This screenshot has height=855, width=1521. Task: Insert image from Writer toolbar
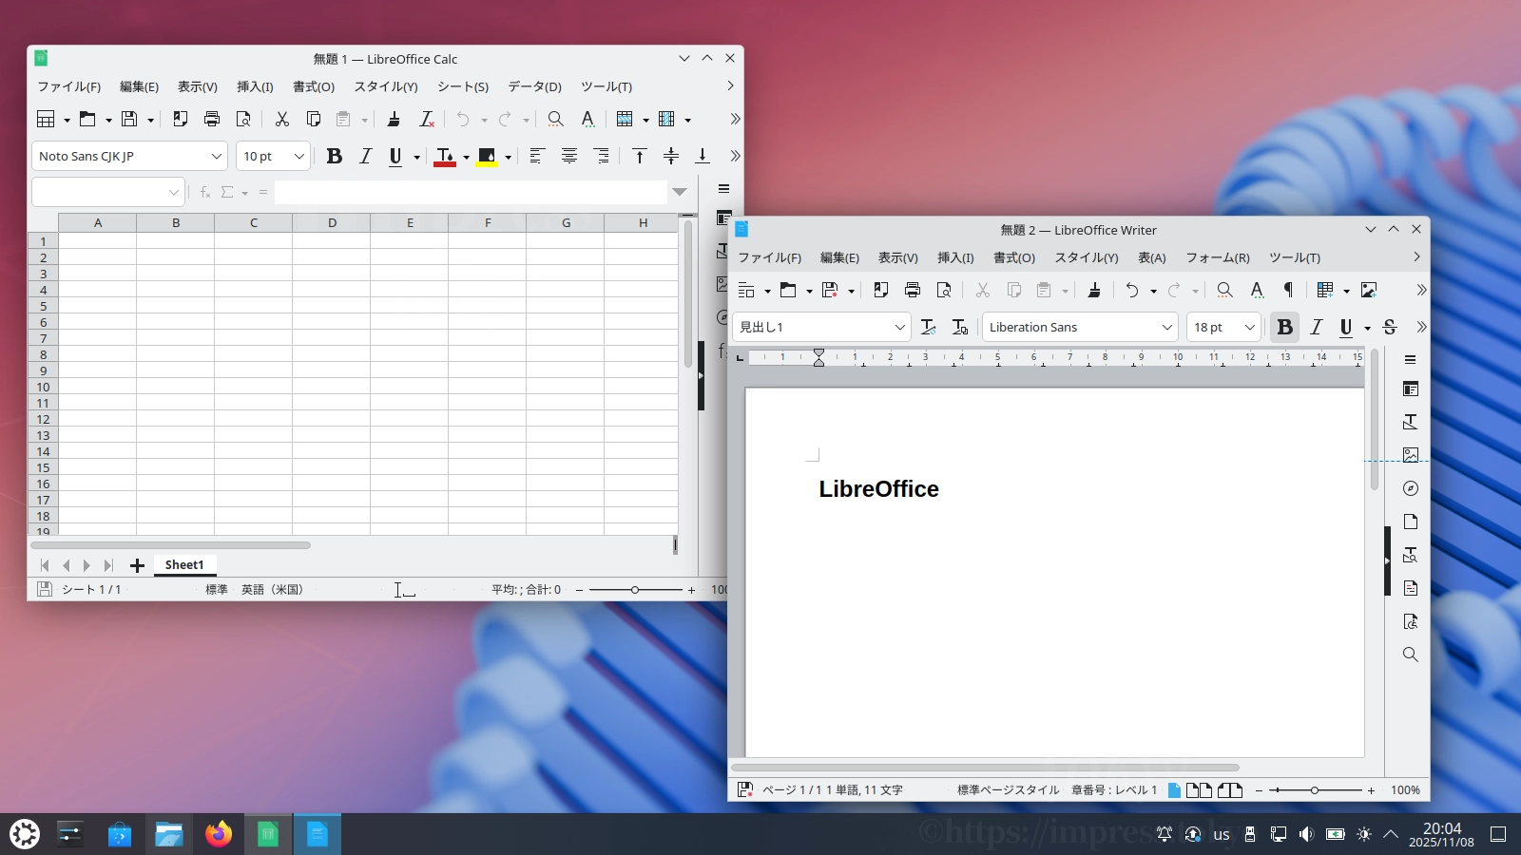pyautogui.click(x=1369, y=290)
